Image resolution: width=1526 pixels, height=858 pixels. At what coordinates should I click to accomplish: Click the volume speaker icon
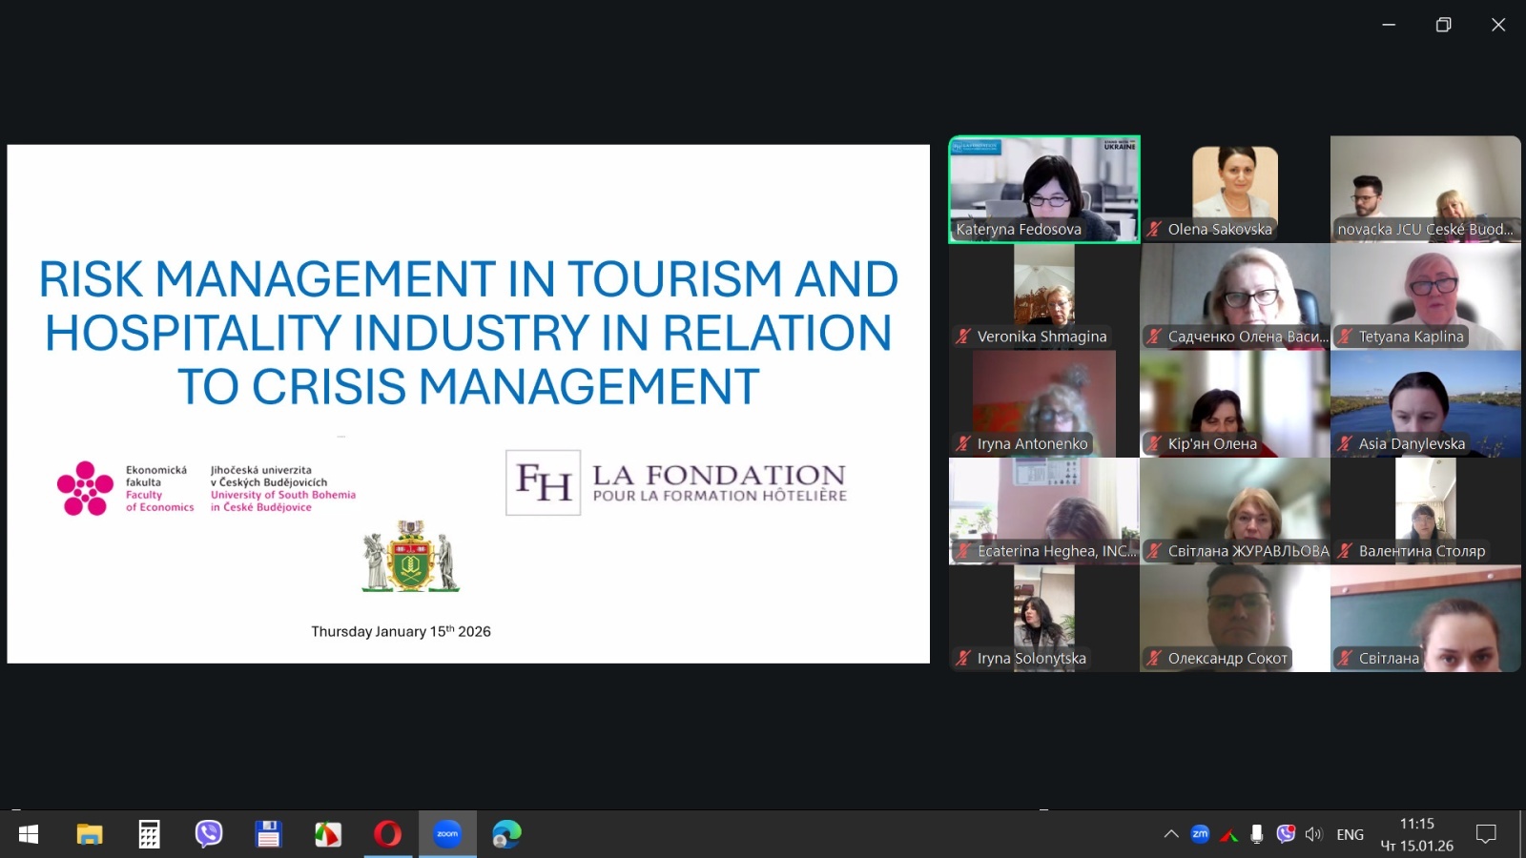(x=1314, y=834)
